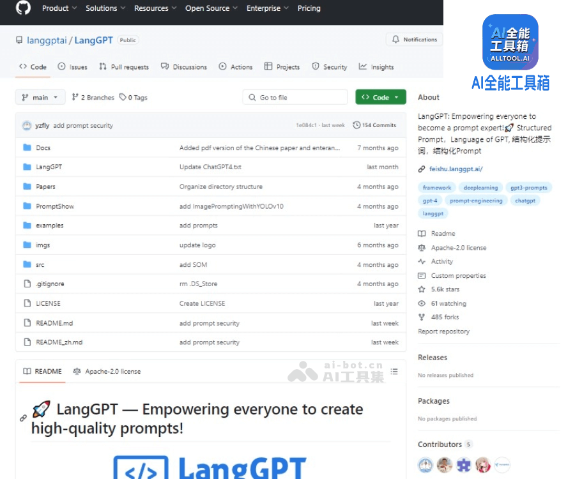575x479 pixels.
Task: Open the 'rm .DS_Store' commit message
Action: point(199,284)
